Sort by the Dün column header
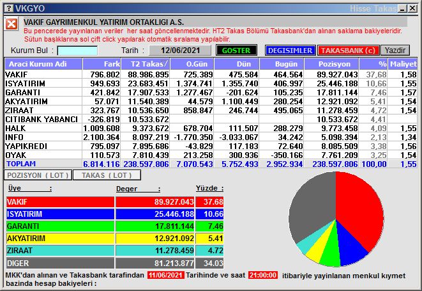422x291 pixels. click(x=237, y=64)
